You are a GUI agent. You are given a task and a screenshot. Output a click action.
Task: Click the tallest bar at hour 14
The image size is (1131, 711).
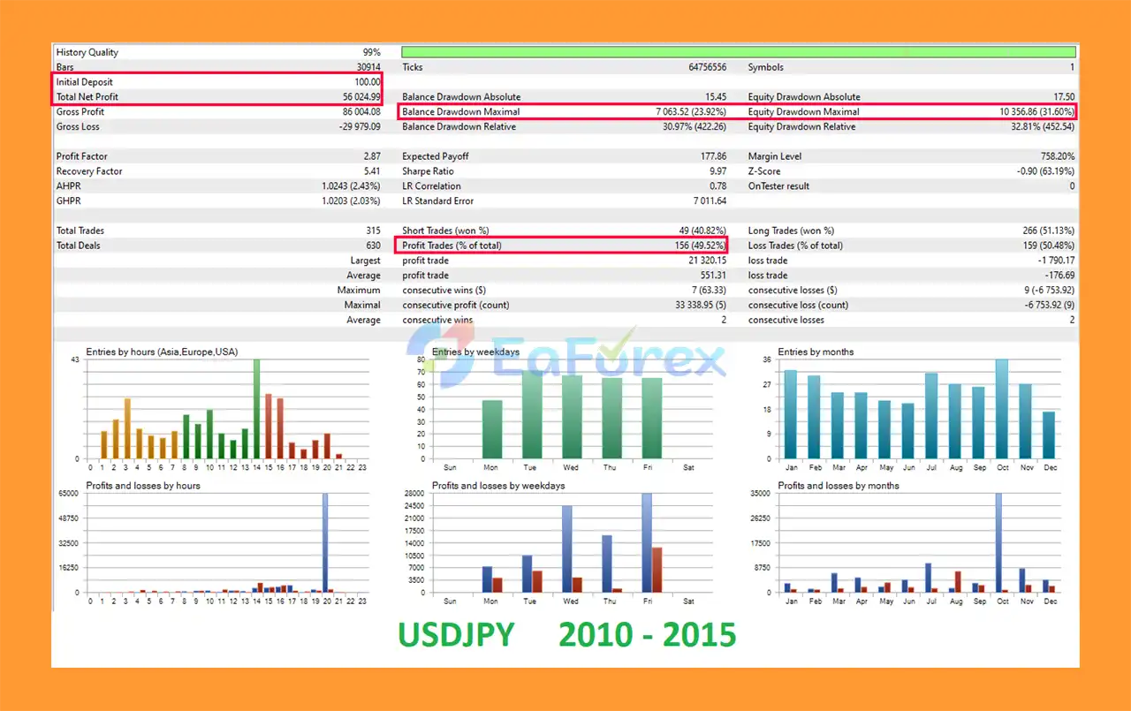(x=256, y=409)
